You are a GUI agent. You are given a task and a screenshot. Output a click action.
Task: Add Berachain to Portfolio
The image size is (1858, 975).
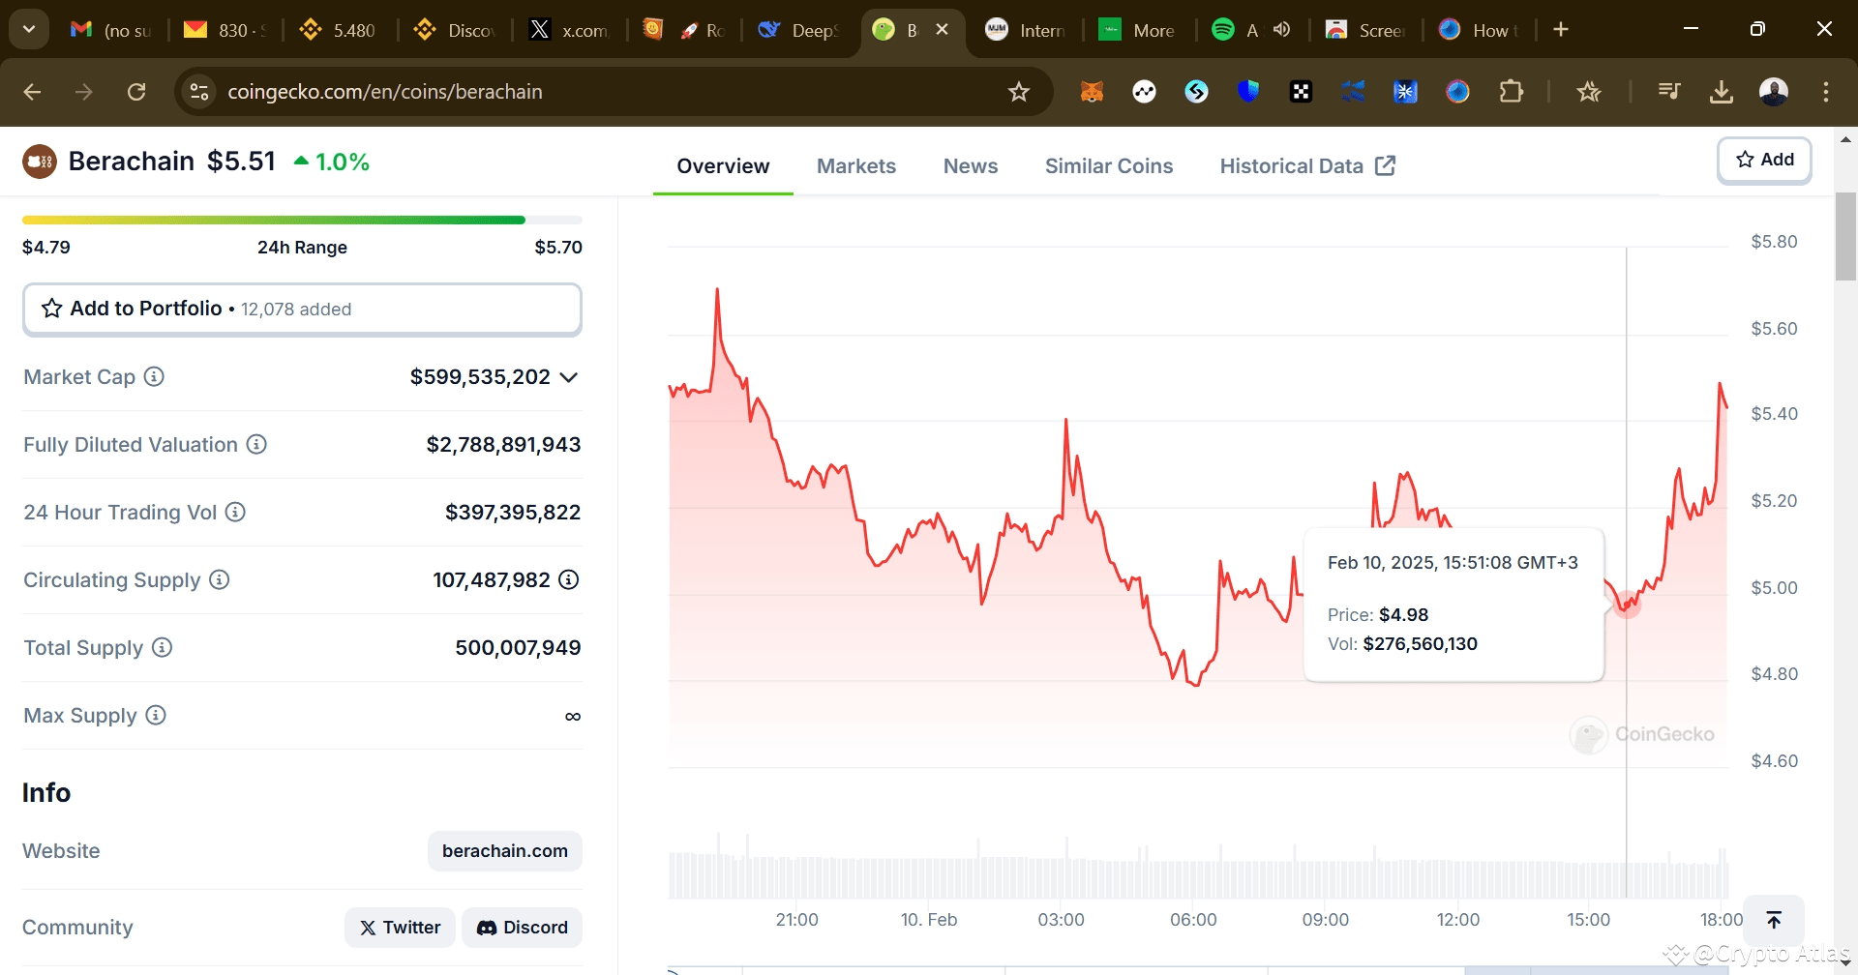pos(302,310)
